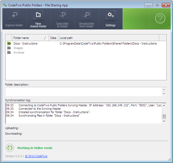Click the online mode sync status icon

coord(10,148)
